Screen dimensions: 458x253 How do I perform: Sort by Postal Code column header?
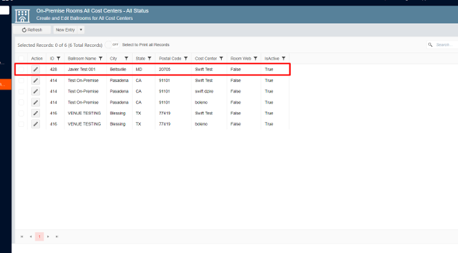(170, 59)
